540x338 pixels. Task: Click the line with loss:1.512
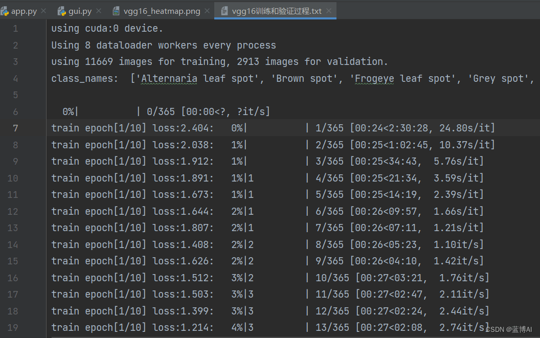click(x=271, y=278)
